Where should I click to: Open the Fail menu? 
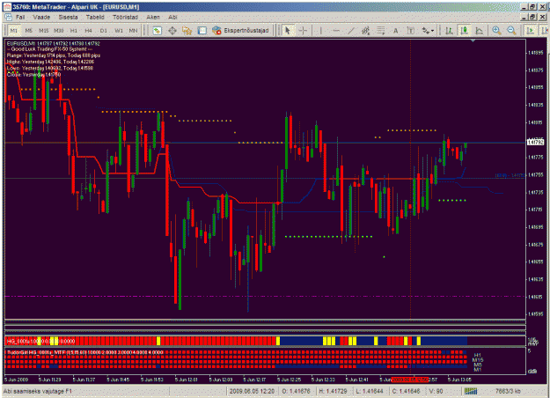[x=20, y=17]
